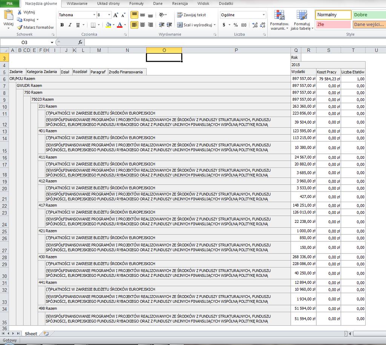The image size is (386, 345).
Task: Toggle center horizontal text alignment
Action: [142, 25]
